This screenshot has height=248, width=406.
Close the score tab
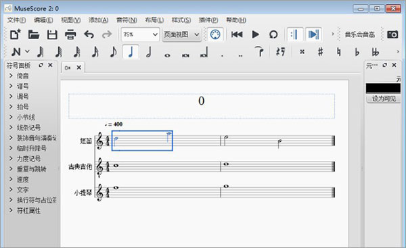79,68
